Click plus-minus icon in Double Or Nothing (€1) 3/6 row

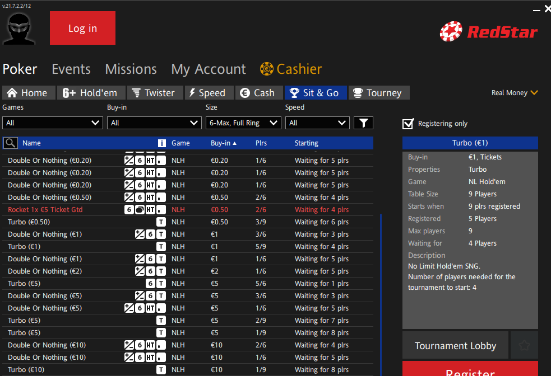140,234
